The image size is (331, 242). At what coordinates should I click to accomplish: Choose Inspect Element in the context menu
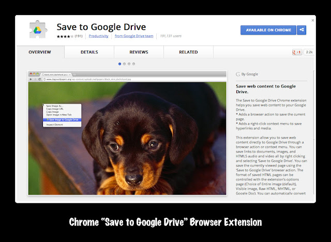[x=62, y=125]
